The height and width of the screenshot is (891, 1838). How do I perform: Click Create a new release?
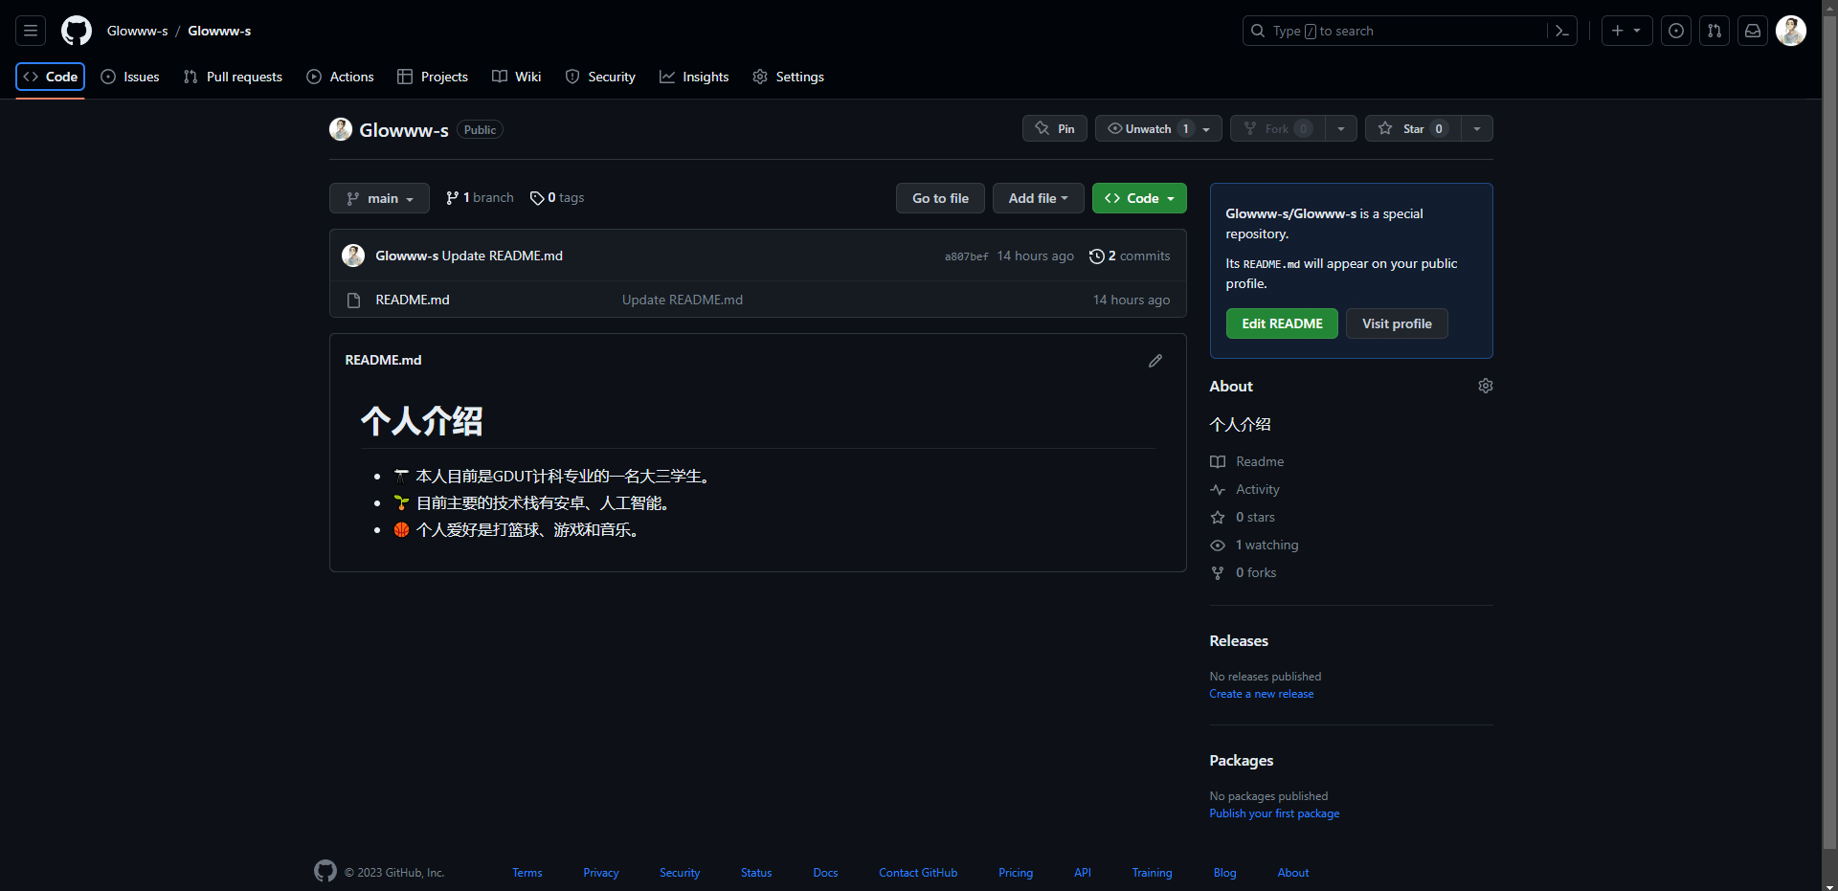1262,694
